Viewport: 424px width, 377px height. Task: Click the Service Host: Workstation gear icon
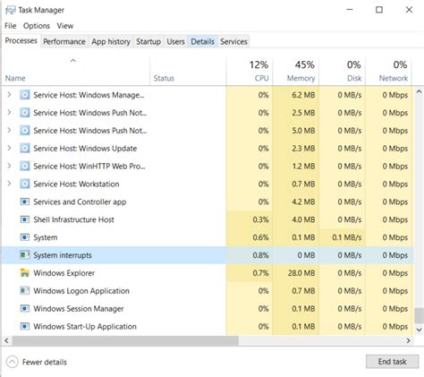(25, 184)
